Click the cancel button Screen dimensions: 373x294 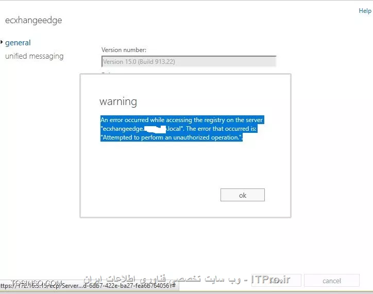(x=332, y=281)
